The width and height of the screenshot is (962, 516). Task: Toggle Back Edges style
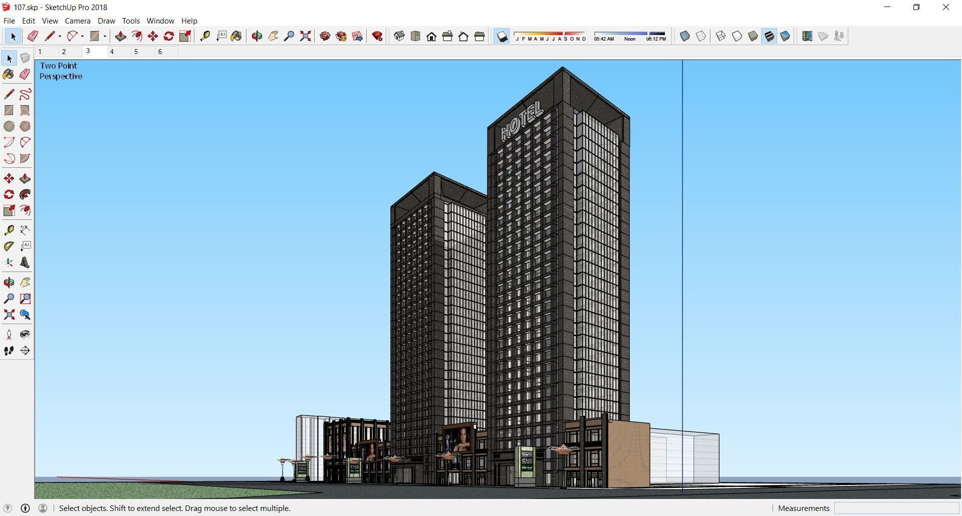(701, 36)
